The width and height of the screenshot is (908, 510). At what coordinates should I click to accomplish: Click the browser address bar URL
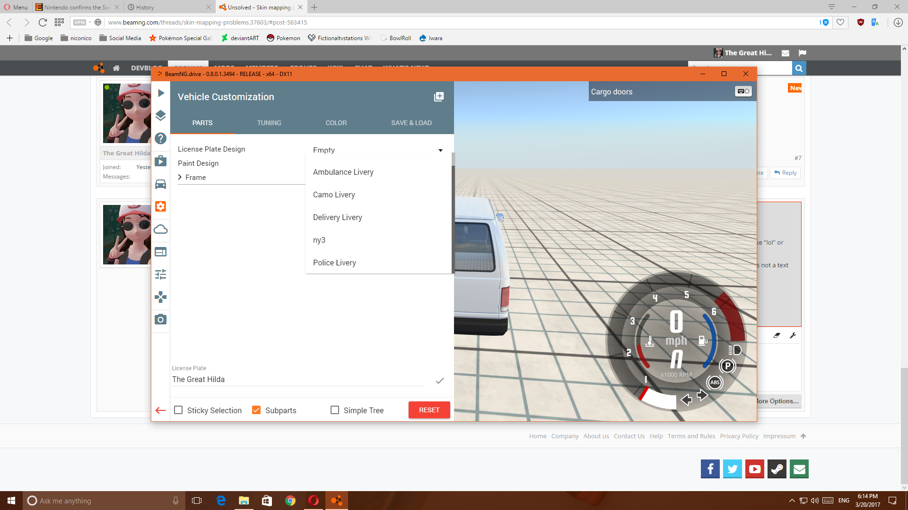point(207,22)
